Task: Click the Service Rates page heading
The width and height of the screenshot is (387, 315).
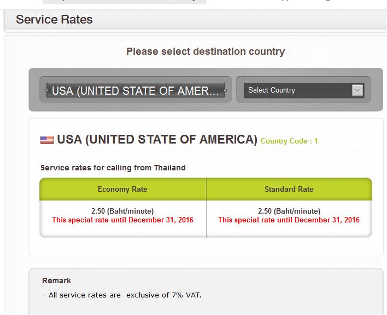Action: 54,20
